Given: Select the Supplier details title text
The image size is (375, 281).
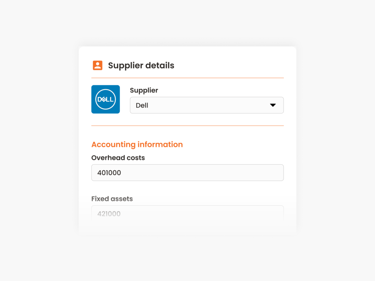Looking at the screenshot, I should [141, 65].
